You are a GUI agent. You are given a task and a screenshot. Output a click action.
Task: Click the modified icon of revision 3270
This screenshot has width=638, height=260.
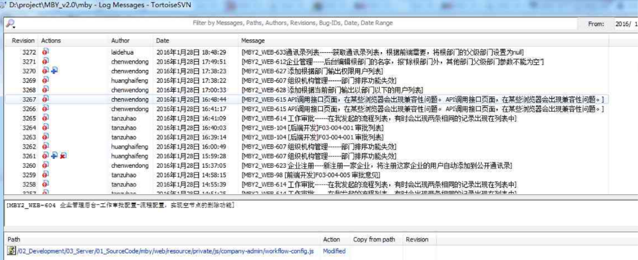(x=46, y=71)
